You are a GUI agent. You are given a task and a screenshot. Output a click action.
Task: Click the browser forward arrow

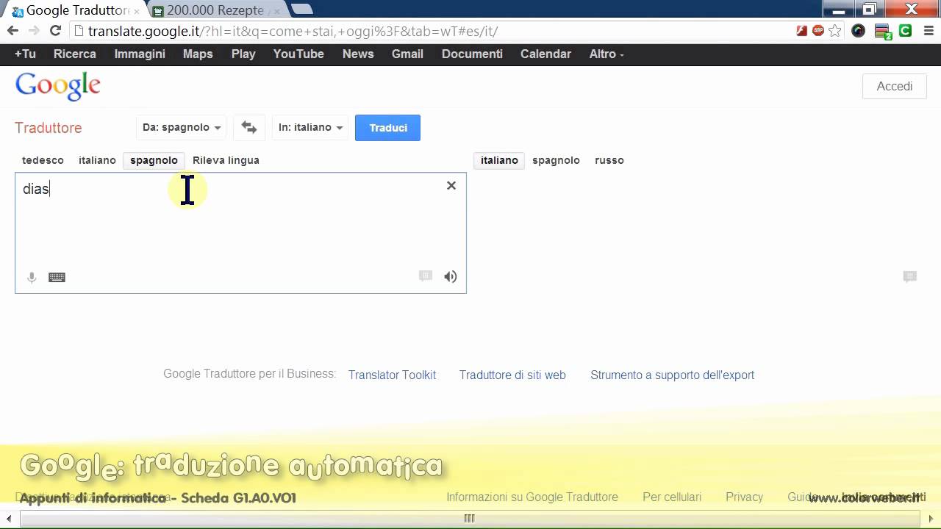click(x=34, y=31)
